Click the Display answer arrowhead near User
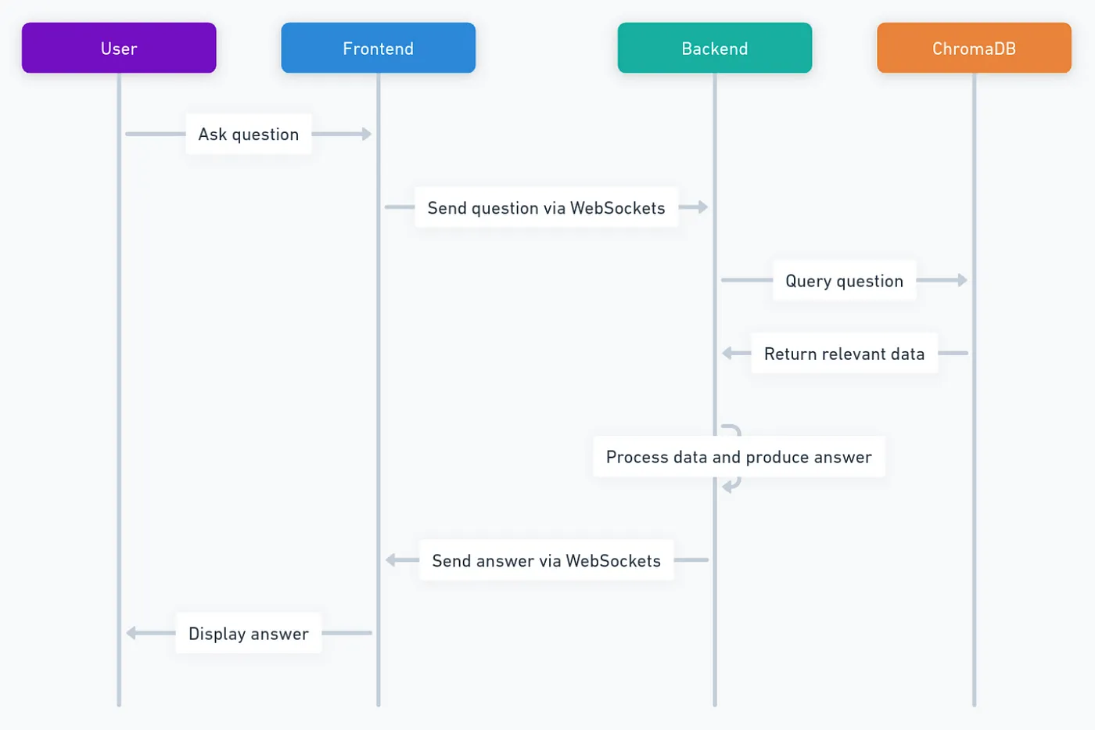 coord(131,633)
